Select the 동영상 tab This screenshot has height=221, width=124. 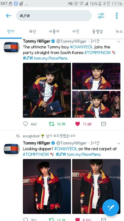tap(98, 31)
